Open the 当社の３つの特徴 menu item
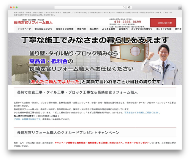 tap(65, 29)
